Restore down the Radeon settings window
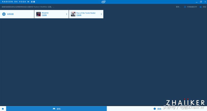The image size is (207, 111). click(x=201, y=2)
